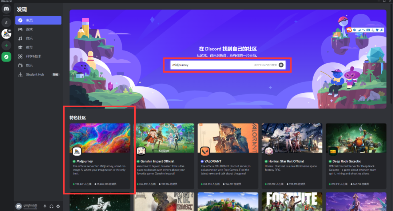Screen dimensions: 393x211
Task: Click the user avatar in bottom panel
Action: click(x=19, y=206)
